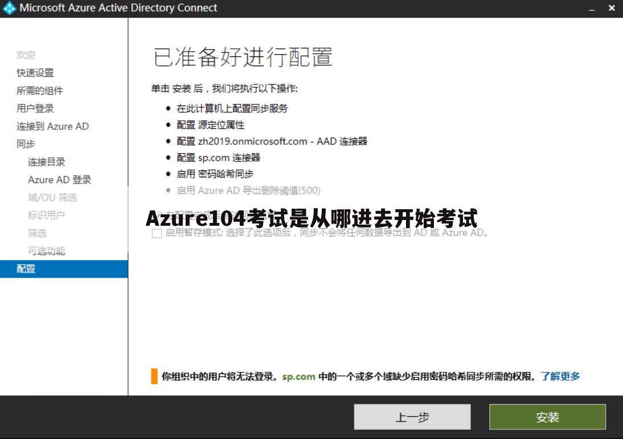Click the green 安装 install button
The width and height of the screenshot is (623, 439).
click(x=547, y=417)
